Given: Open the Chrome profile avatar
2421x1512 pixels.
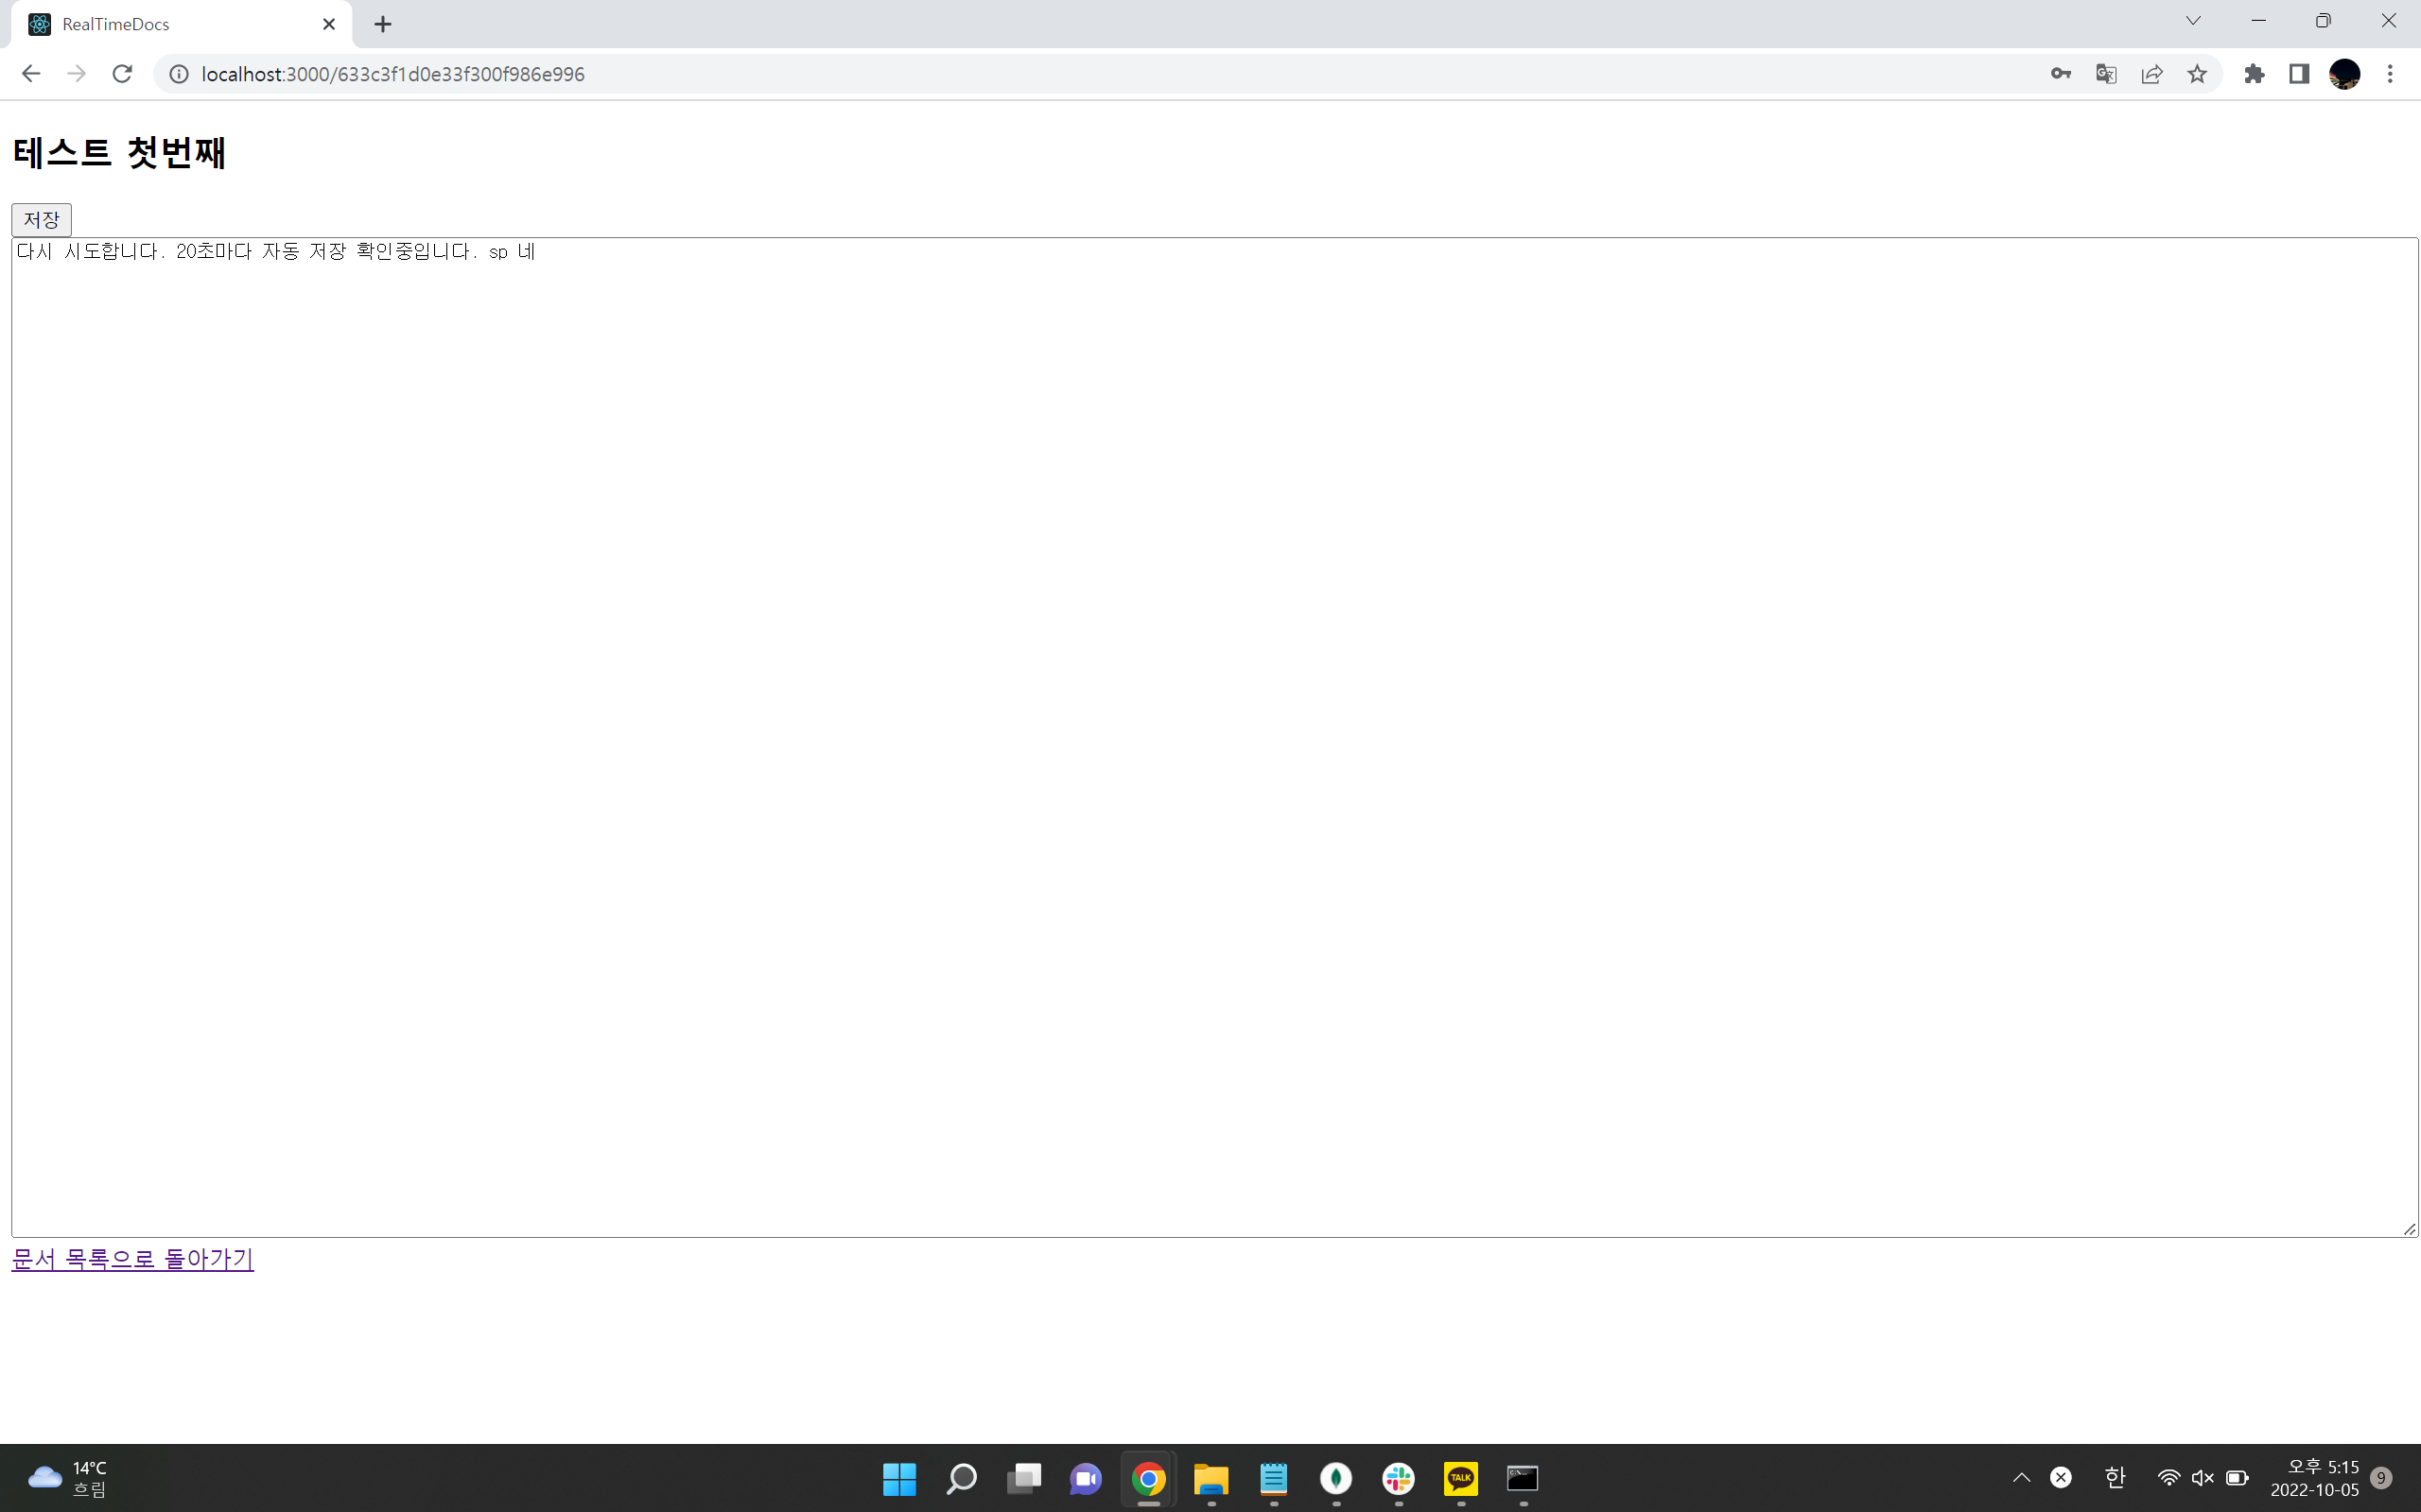Looking at the screenshot, I should point(2344,74).
